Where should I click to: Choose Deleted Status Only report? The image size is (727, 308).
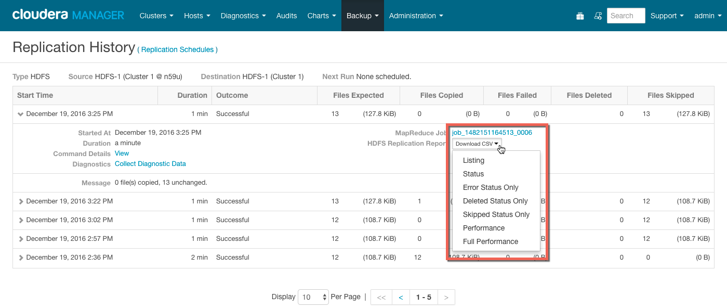495,201
